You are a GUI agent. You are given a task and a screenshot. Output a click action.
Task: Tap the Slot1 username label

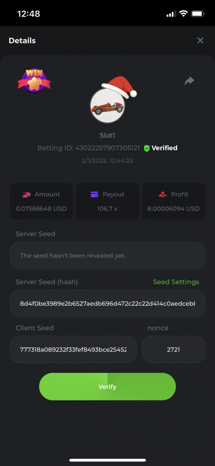[107, 136]
